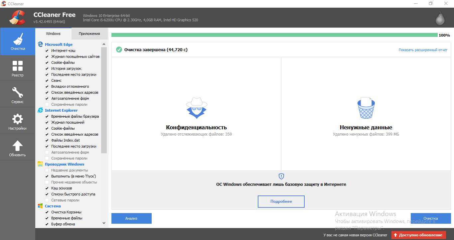Enable Прочие недавние объекты checkbox
Viewport: 454px width, 240px height.
[x=47, y=182]
